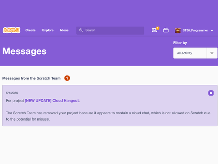The height and width of the screenshot is (164, 218).
Task: Click the orange notification count badge
Action: click(158, 28)
